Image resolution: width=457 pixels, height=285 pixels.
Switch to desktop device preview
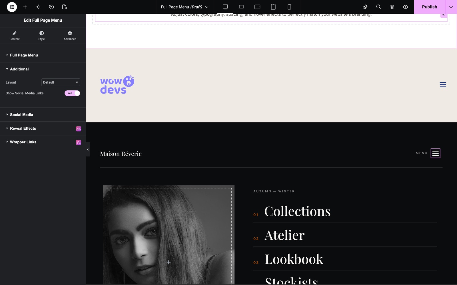[225, 7]
